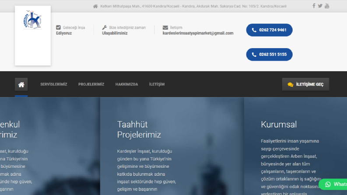This screenshot has width=347, height=195.
Task: Click the Kardeşler company logo
Action: click(32, 20)
